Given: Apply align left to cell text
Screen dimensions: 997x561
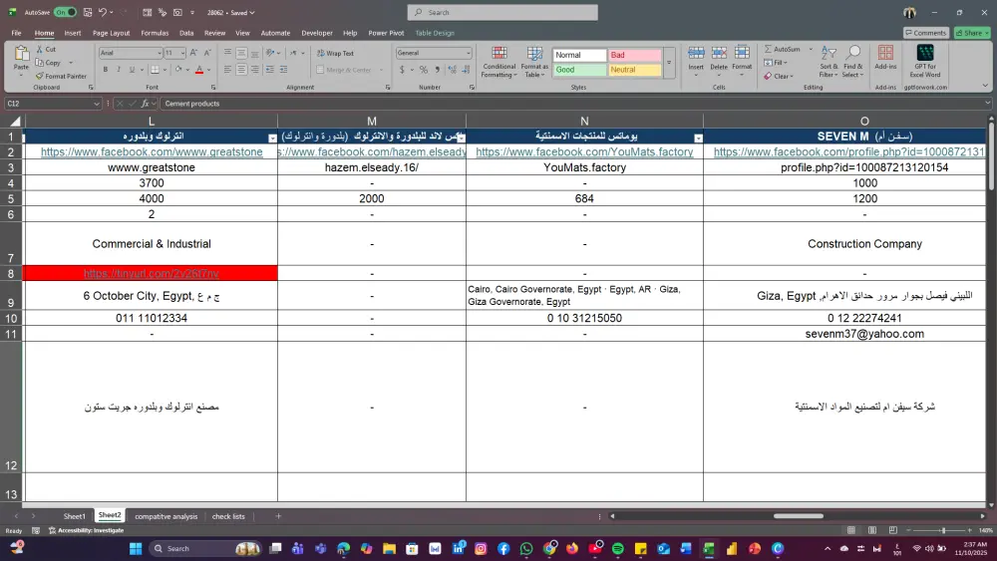Looking at the screenshot, I should click(227, 69).
